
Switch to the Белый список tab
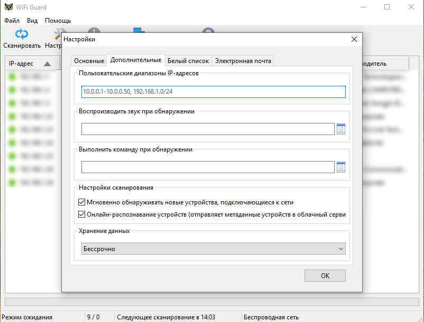pos(188,61)
